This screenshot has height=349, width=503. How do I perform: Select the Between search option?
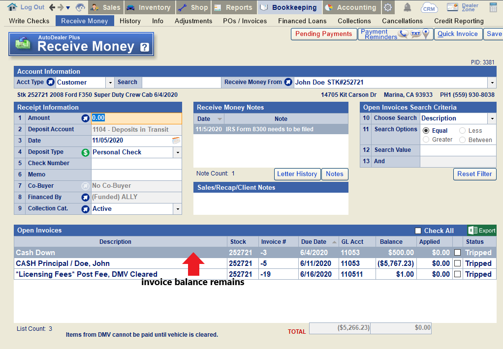(463, 140)
